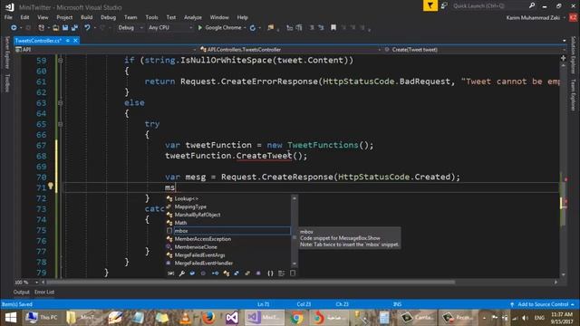The width and height of the screenshot is (580, 326).
Task: Click the Karim Muhammad Zaki account name
Action: coord(533,17)
